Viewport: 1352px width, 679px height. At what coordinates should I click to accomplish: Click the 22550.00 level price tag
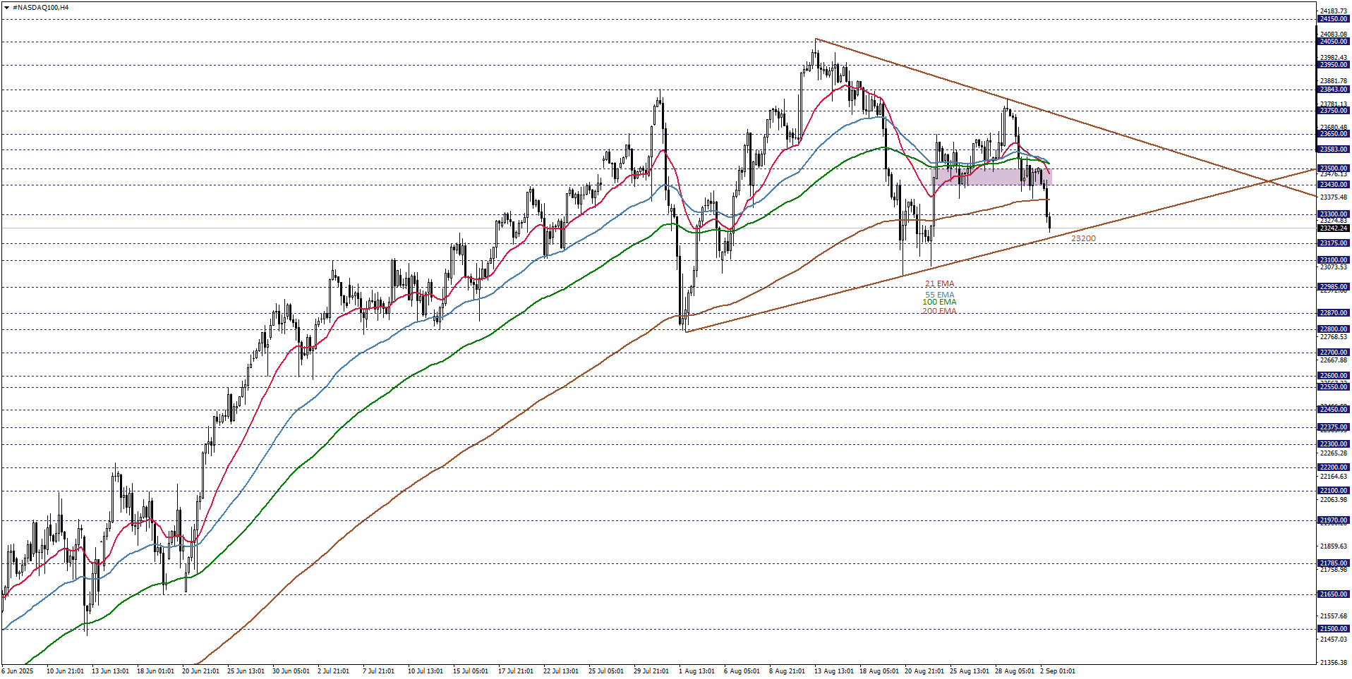click(x=1334, y=387)
